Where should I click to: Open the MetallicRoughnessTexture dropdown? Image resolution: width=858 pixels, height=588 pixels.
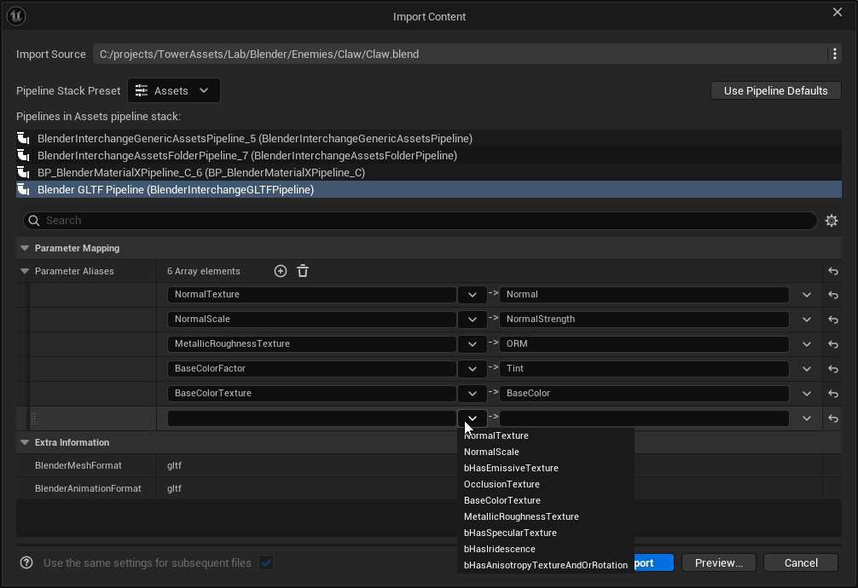(x=472, y=344)
